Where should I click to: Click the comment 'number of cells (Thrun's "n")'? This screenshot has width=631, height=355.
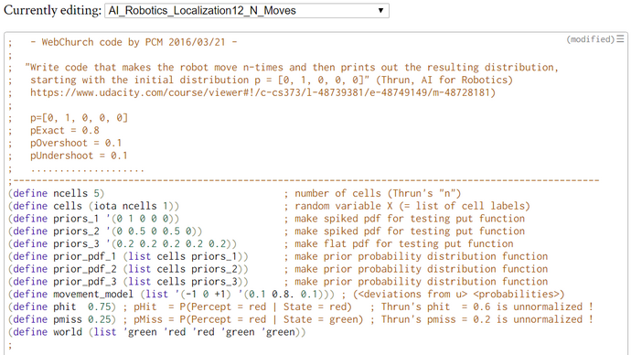(378, 194)
